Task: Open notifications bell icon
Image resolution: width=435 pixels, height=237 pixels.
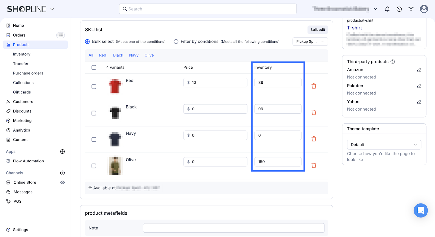Action: (x=387, y=9)
